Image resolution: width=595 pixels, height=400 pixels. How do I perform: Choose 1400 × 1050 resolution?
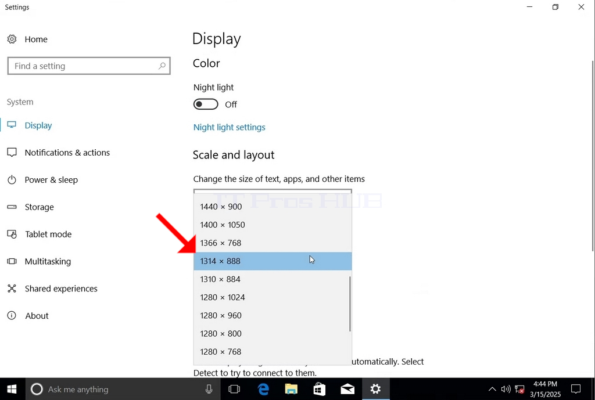pyautogui.click(x=273, y=225)
